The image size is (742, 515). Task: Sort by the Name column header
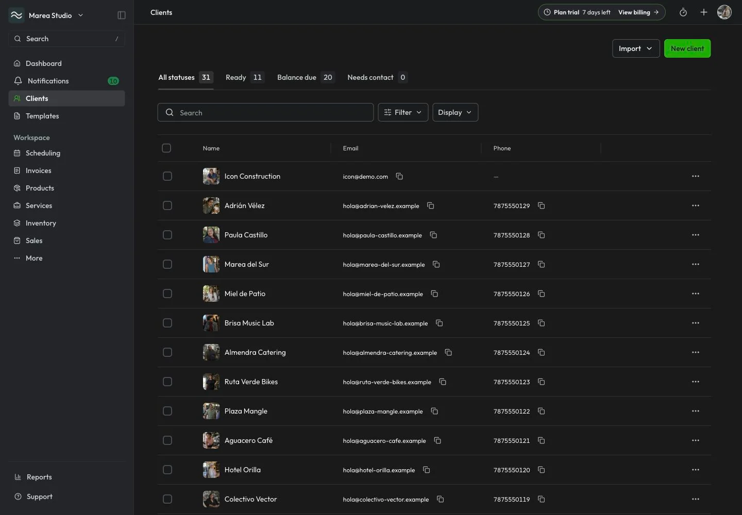[x=211, y=148]
